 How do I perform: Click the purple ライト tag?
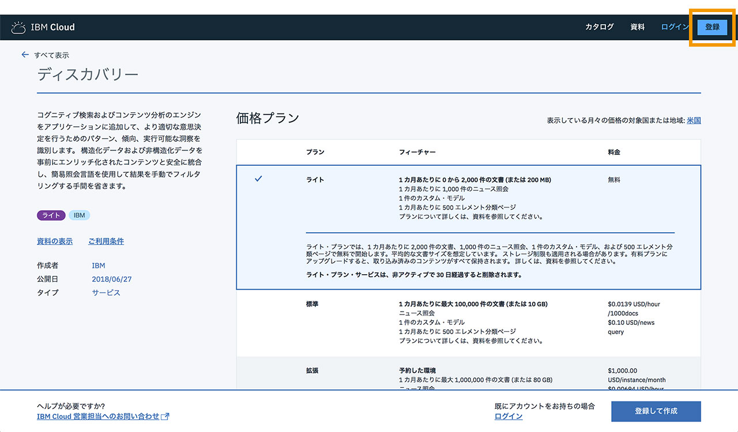(51, 215)
